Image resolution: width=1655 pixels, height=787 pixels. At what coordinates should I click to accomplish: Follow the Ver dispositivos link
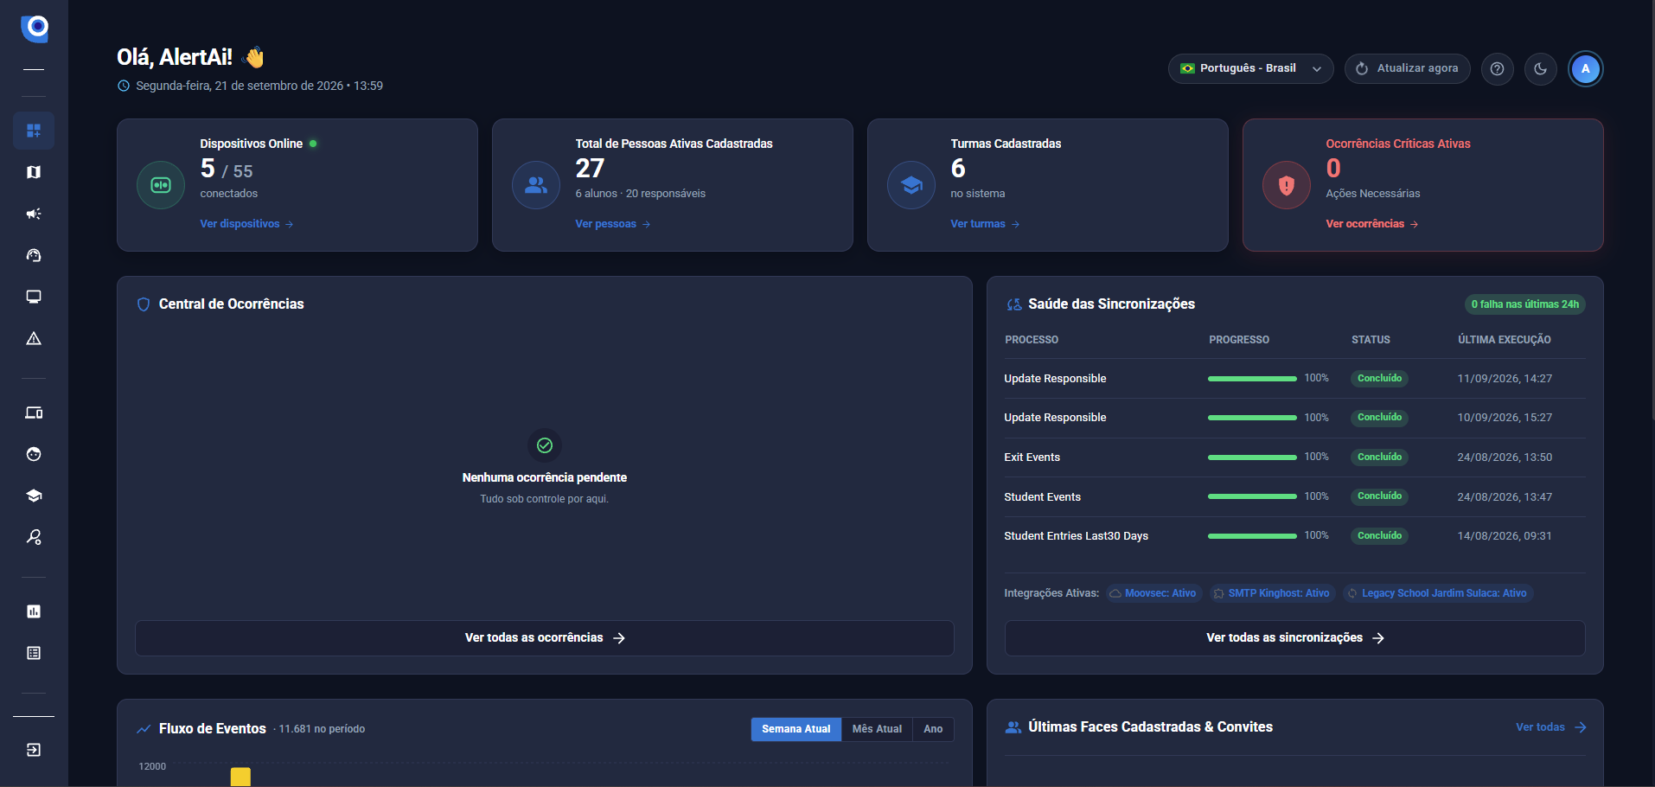[246, 224]
